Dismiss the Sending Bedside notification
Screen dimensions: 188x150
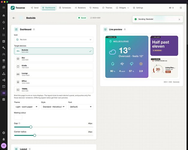(x=179, y=19)
